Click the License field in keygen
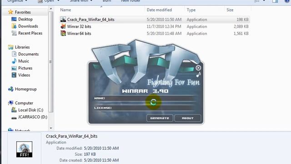 click(145, 108)
